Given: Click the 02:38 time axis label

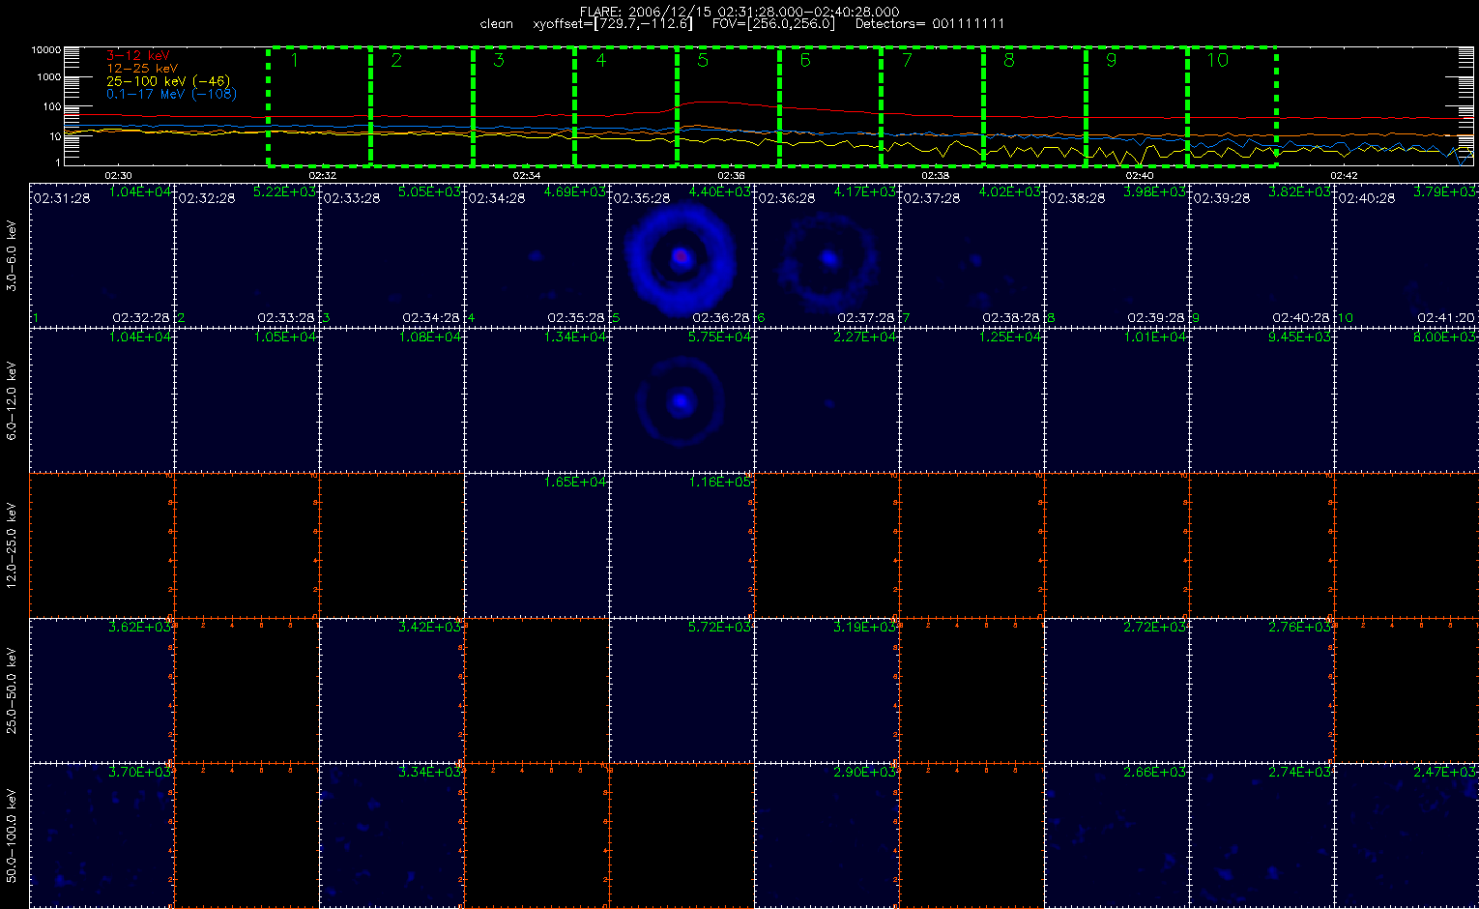Looking at the screenshot, I should (936, 175).
